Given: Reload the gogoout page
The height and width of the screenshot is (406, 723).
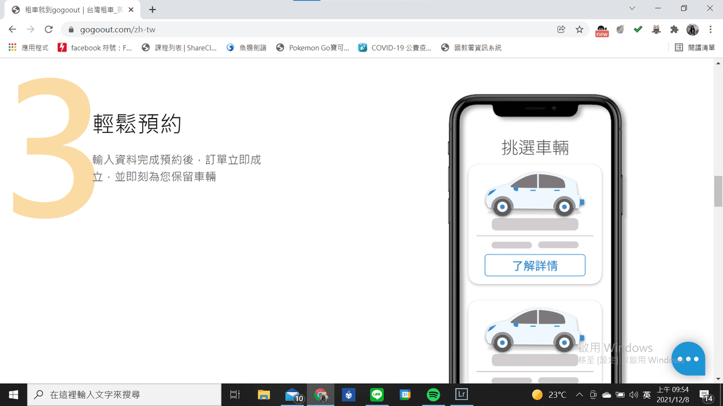Looking at the screenshot, I should point(49,29).
